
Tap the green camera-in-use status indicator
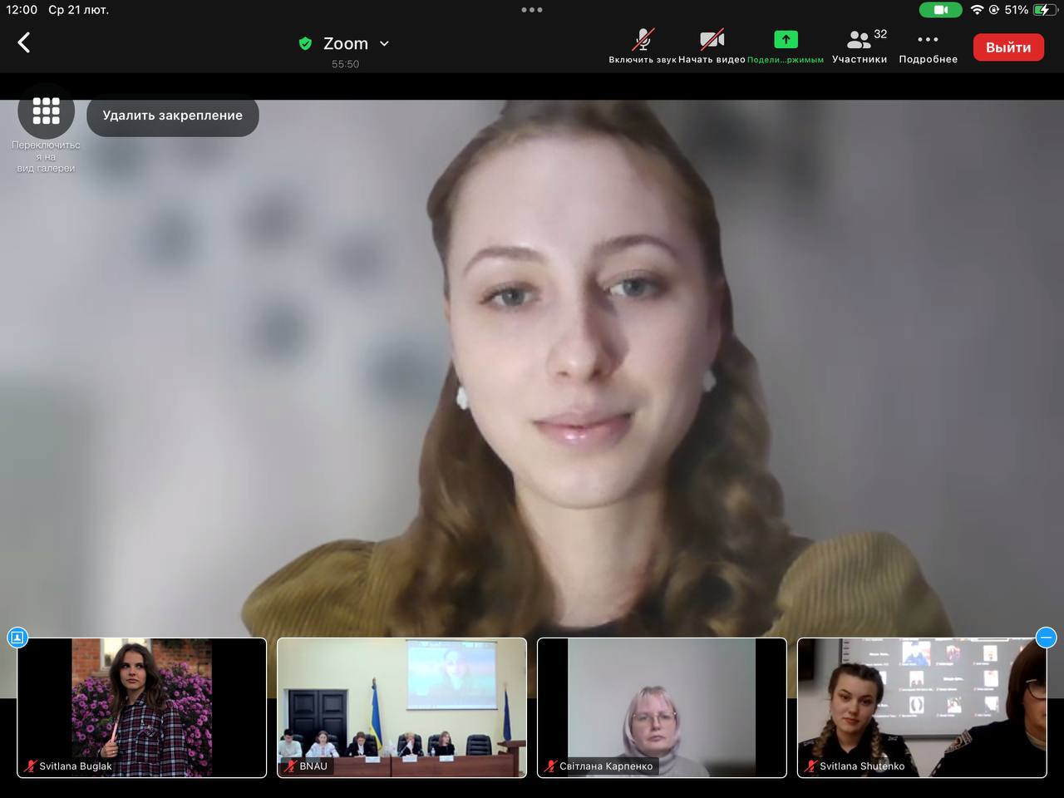[940, 10]
